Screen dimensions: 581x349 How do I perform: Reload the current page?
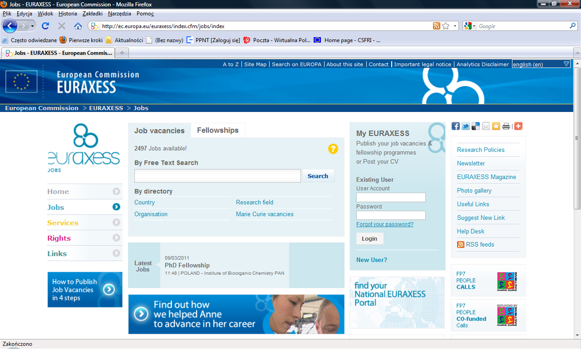(x=45, y=26)
